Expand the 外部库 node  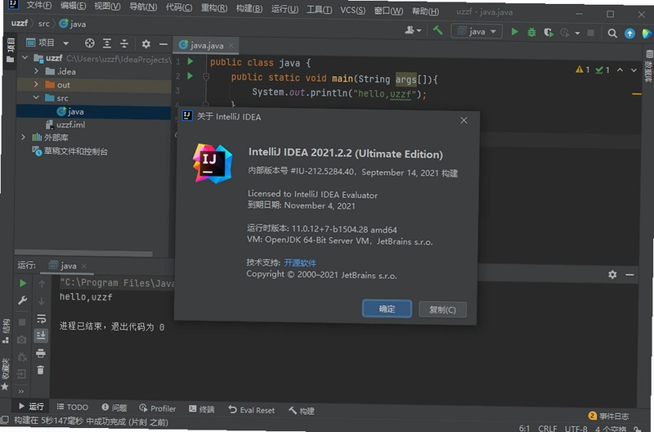coord(23,137)
